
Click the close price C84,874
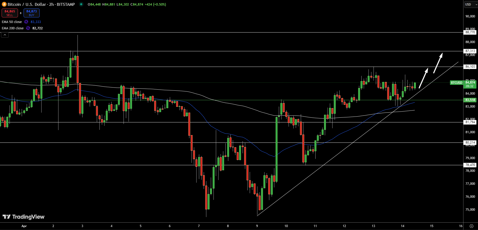[x=137, y=4]
